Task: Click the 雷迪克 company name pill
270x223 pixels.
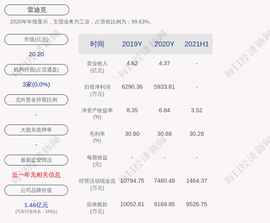Action: tap(37, 10)
